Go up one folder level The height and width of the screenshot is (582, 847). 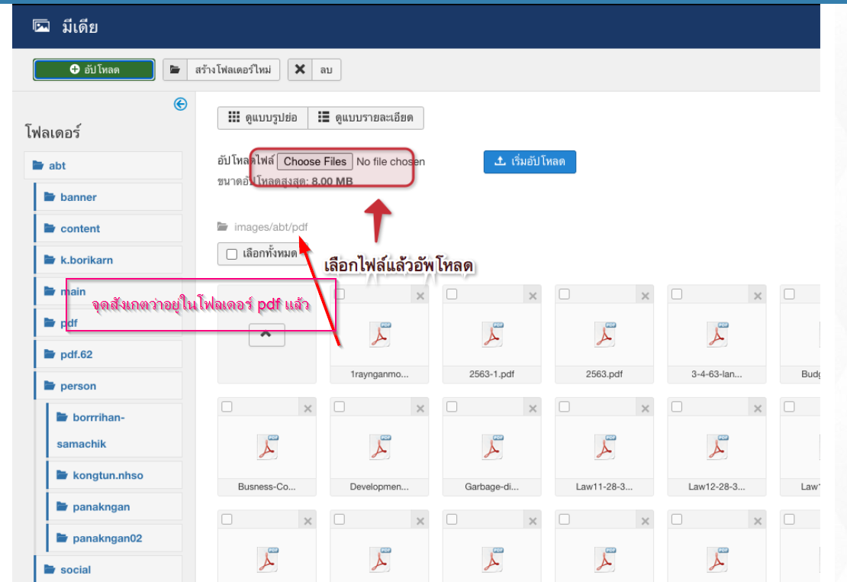point(267,335)
